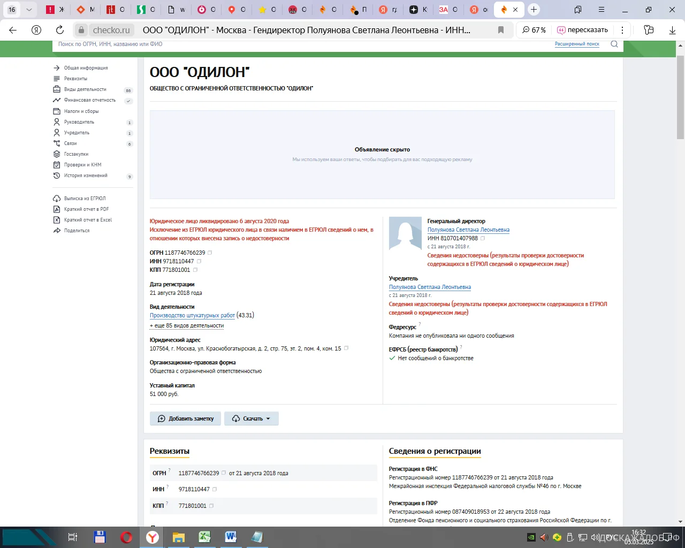Open Общая информация in the sidebar
The width and height of the screenshot is (685, 548).
pyautogui.click(x=86, y=68)
